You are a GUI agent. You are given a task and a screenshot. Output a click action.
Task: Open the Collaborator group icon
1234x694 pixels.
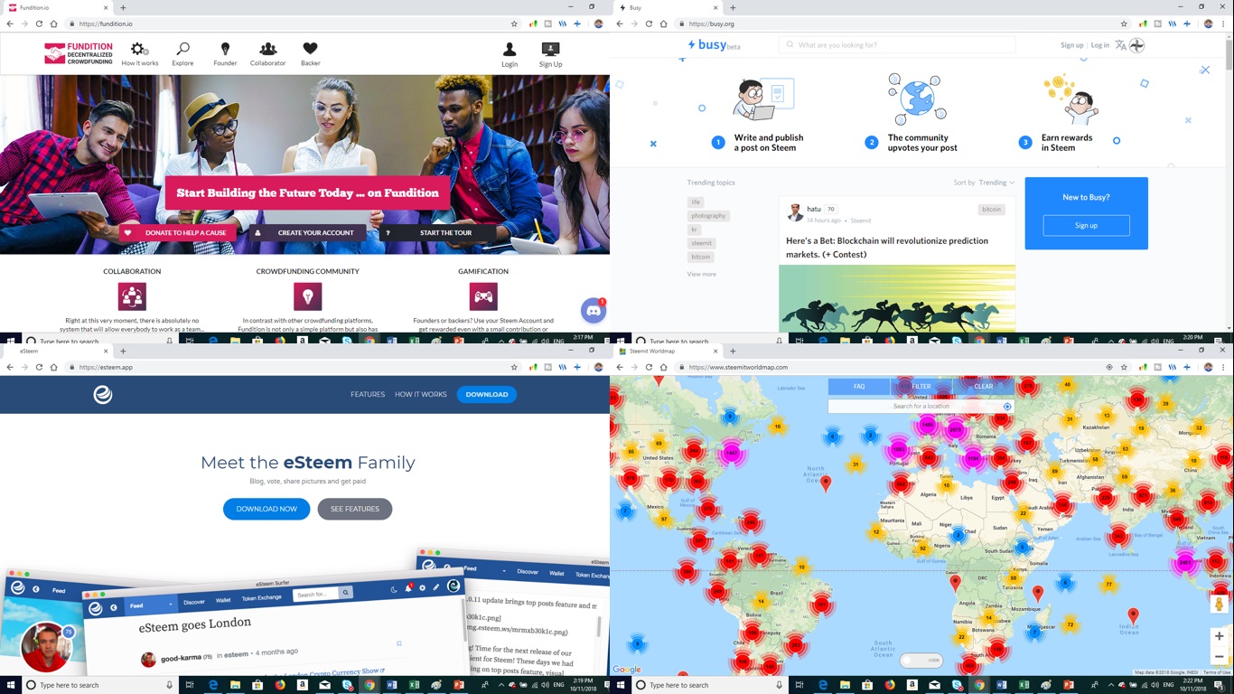(x=267, y=50)
